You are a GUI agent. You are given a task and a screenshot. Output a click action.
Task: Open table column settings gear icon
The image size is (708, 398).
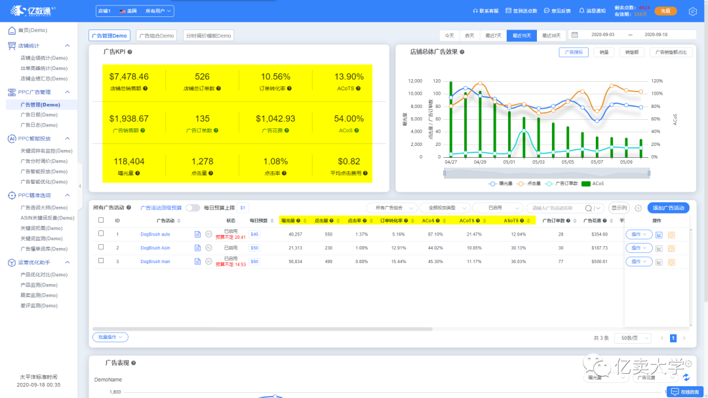638,208
